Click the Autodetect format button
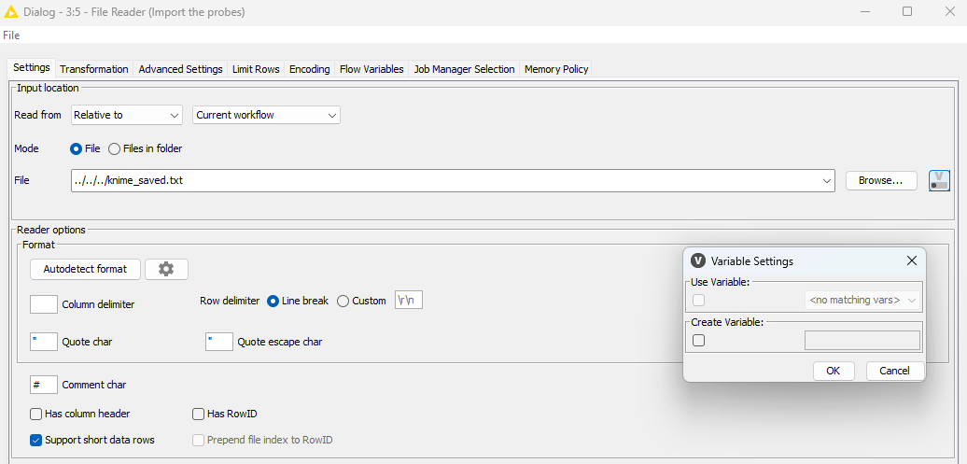 (85, 269)
